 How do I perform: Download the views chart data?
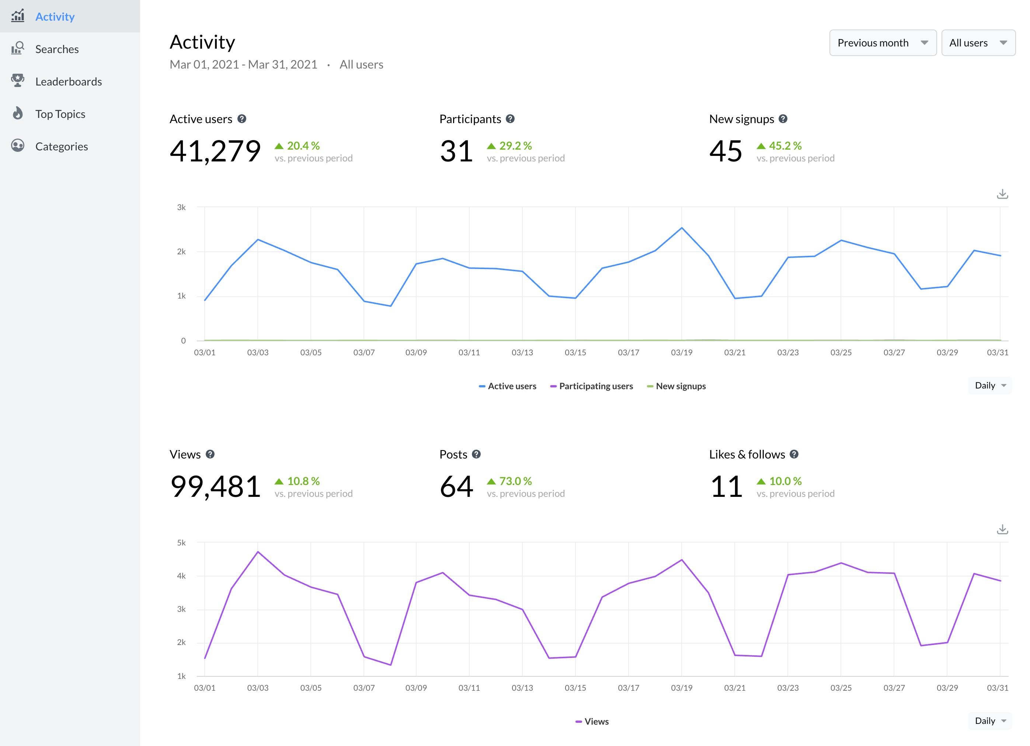point(1002,529)
